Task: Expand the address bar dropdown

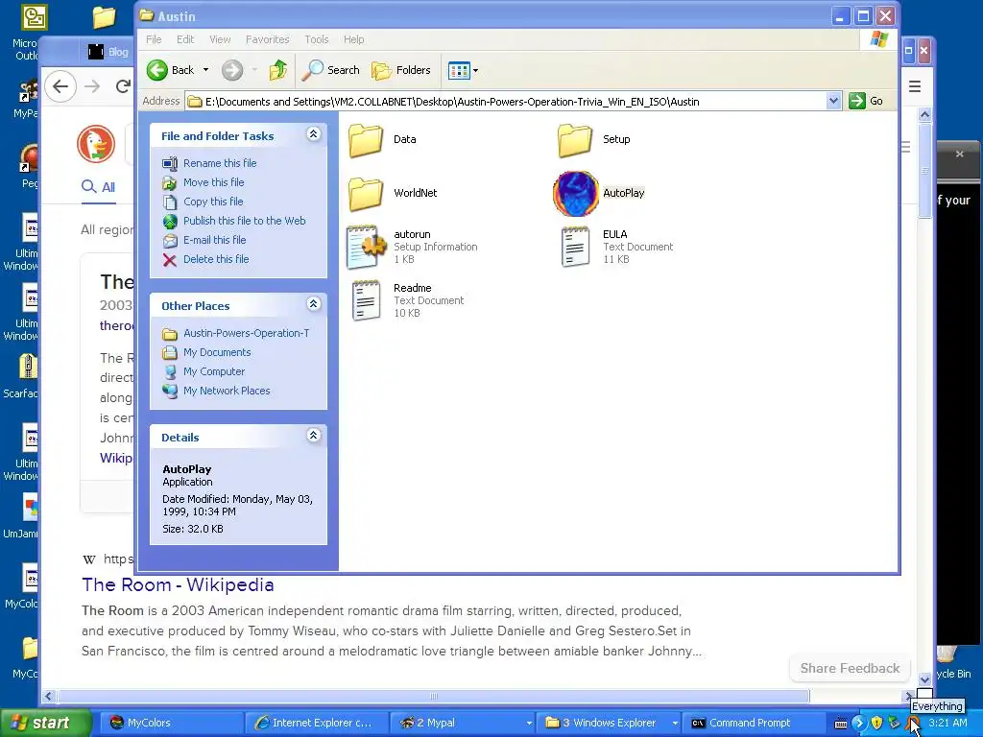Action: [x=833, y=101]
